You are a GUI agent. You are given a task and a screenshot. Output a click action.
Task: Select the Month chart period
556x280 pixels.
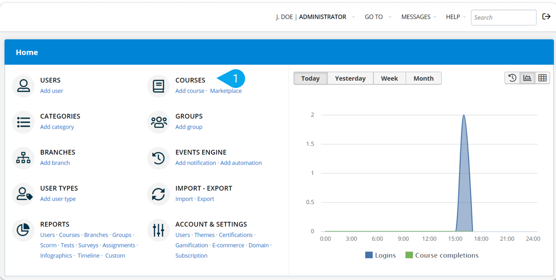[x=423, y=78]
